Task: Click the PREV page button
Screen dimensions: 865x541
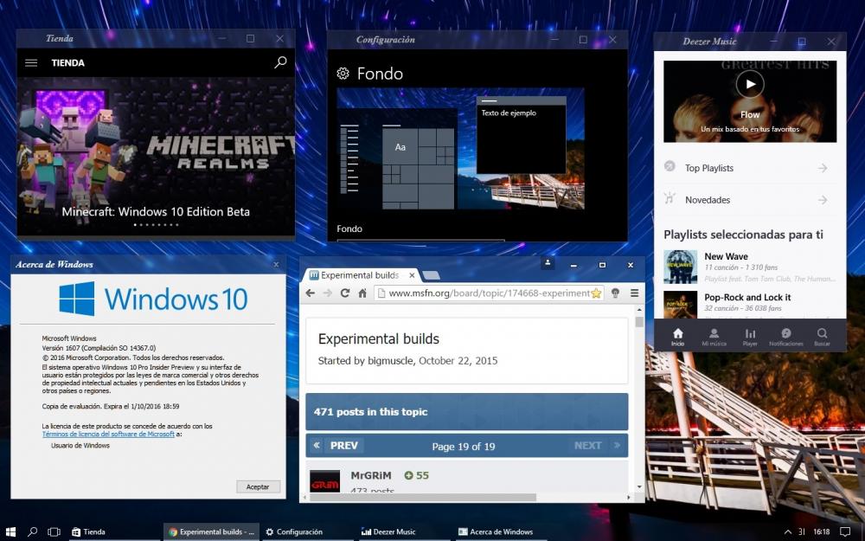Action: tap(336, 446)
